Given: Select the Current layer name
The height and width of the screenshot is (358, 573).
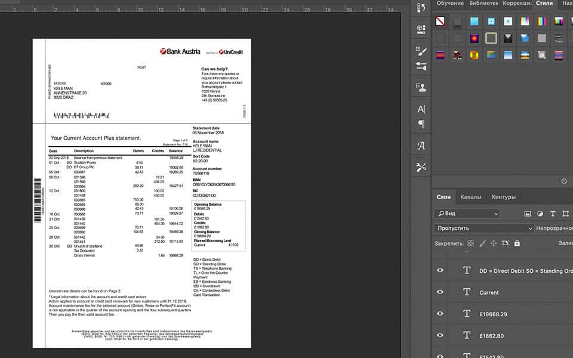Looking at the screenshot, I should point(489,292).
